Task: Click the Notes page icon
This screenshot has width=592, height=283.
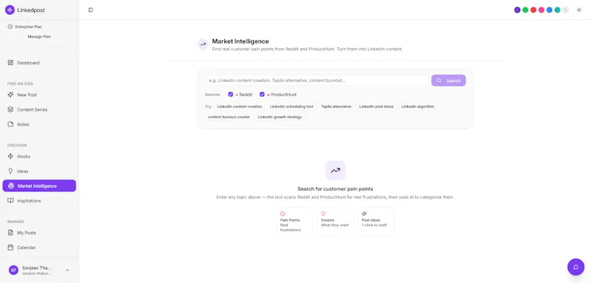Action: pyautogui.click(x=10, y=124)
